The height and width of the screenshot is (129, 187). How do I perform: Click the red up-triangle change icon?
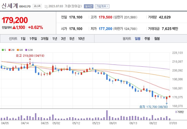[x=14, y=27]
